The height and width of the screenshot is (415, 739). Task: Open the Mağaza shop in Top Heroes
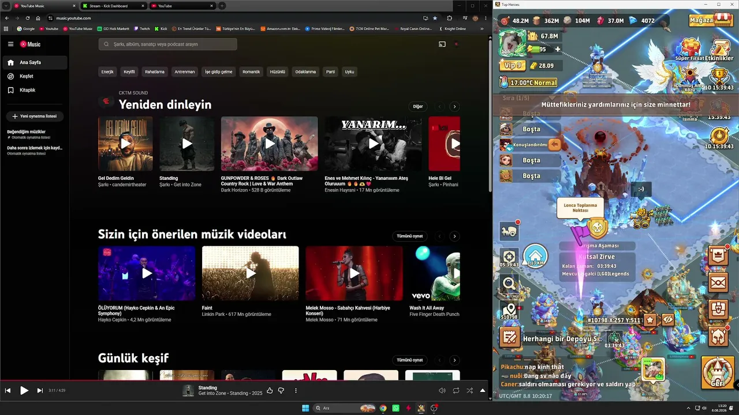pos(711,20)
